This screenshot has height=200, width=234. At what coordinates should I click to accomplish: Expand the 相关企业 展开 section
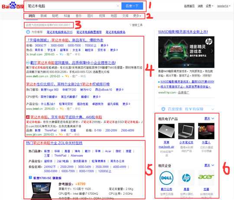209,165
